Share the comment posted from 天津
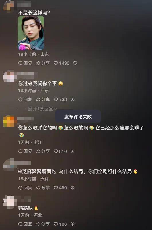The height and width of the screenshot is (230, 152). point(42,188)
